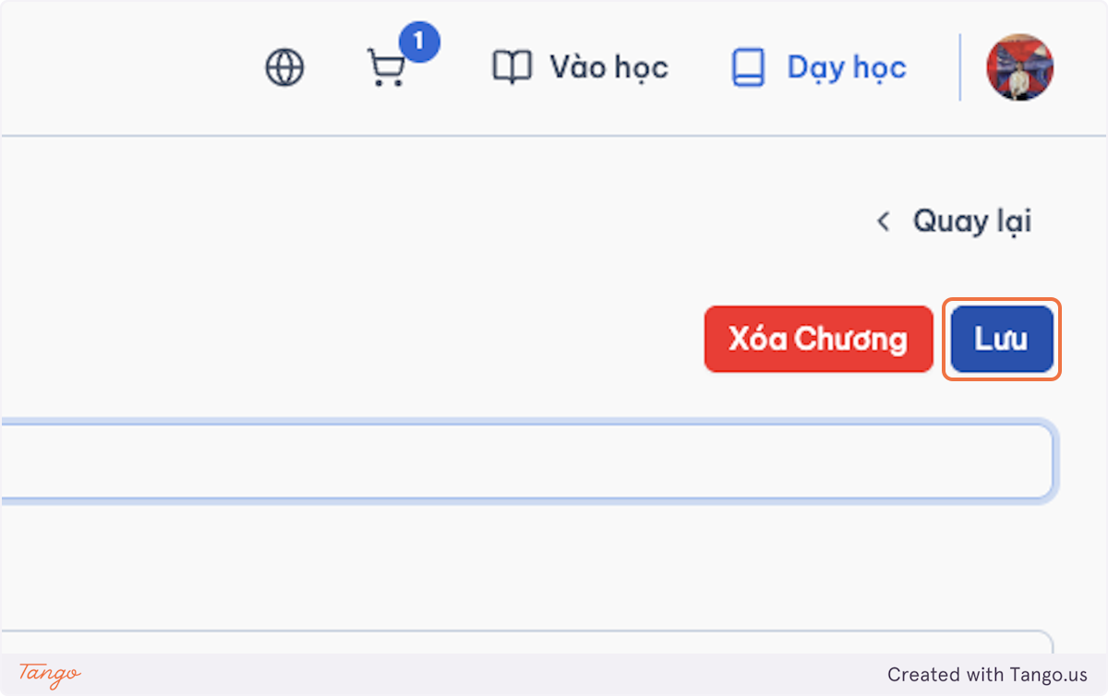Click the book icon beside Dạy học
This screenshot has height=696, width=1108.
tap(748, 67)
